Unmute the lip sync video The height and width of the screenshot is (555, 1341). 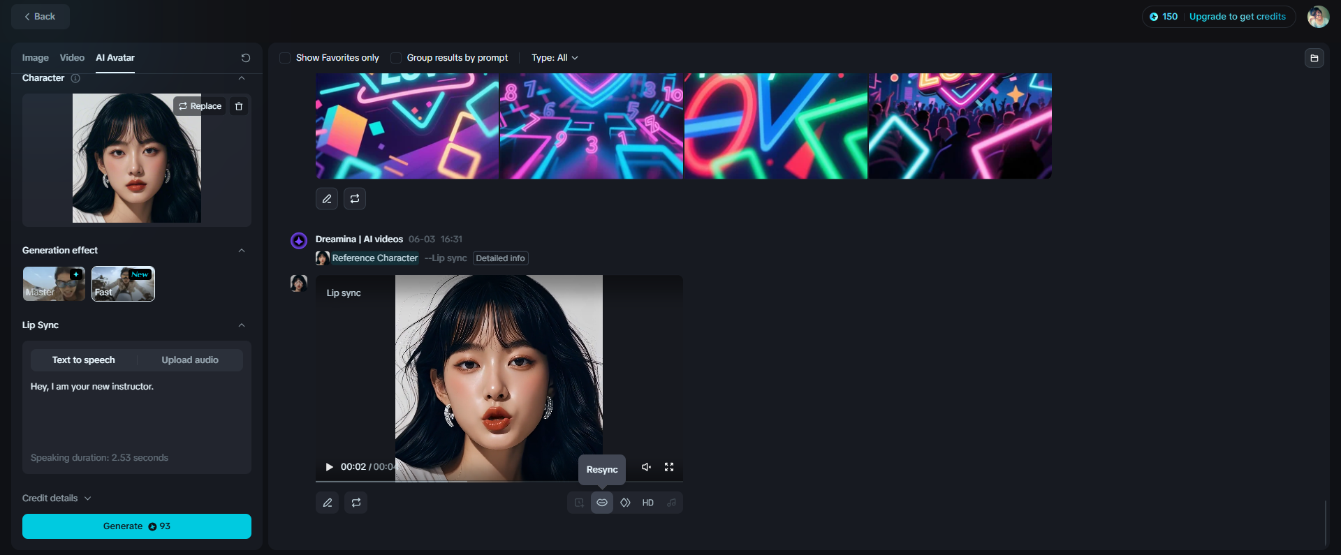(647, 467)
